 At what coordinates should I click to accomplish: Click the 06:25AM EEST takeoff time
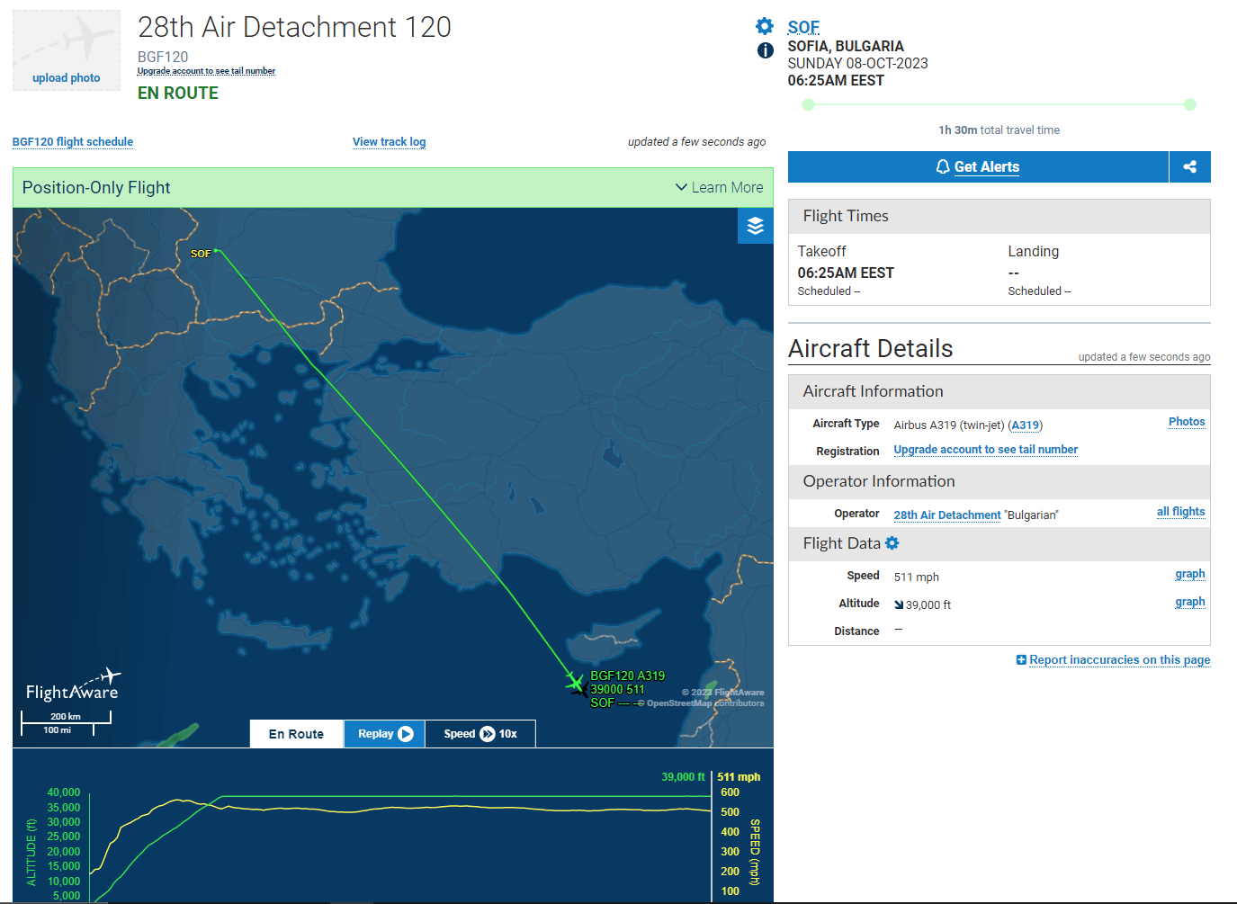pyautogui.click(x=845, y=273)
